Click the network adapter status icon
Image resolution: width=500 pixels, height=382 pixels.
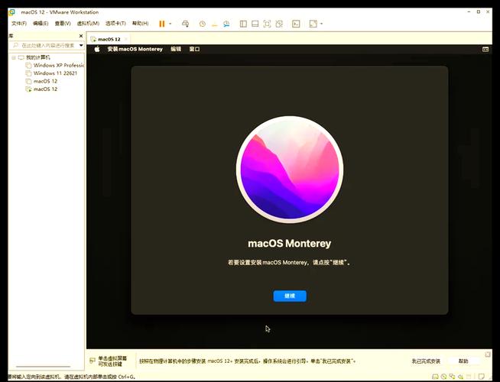tap(452, 377)
